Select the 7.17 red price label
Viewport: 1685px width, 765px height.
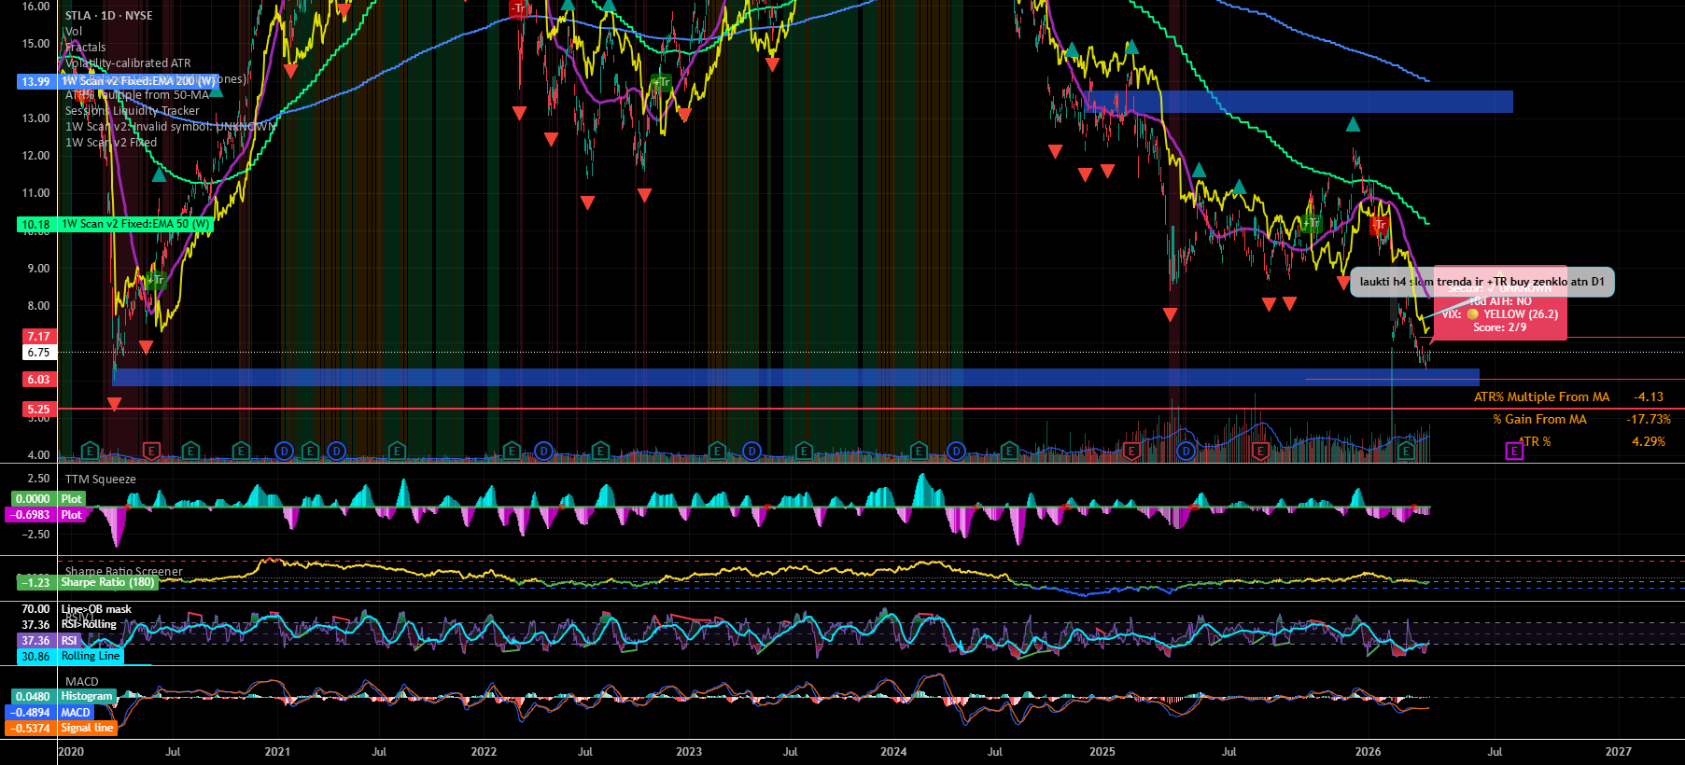point(38,336)
